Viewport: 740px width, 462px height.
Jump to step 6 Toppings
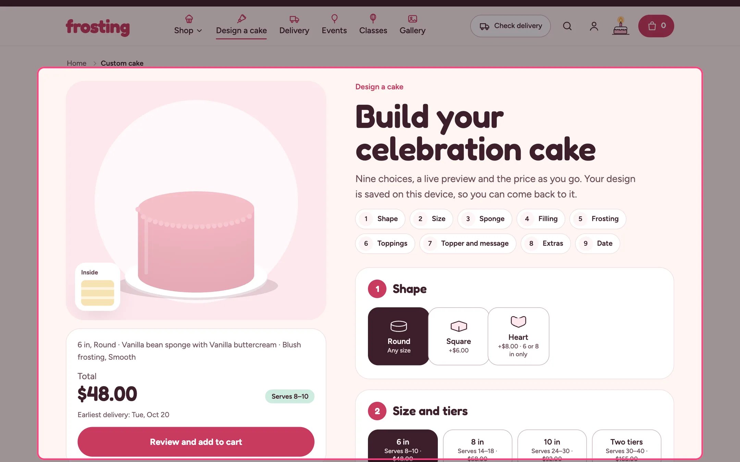[x=385, y=244]
